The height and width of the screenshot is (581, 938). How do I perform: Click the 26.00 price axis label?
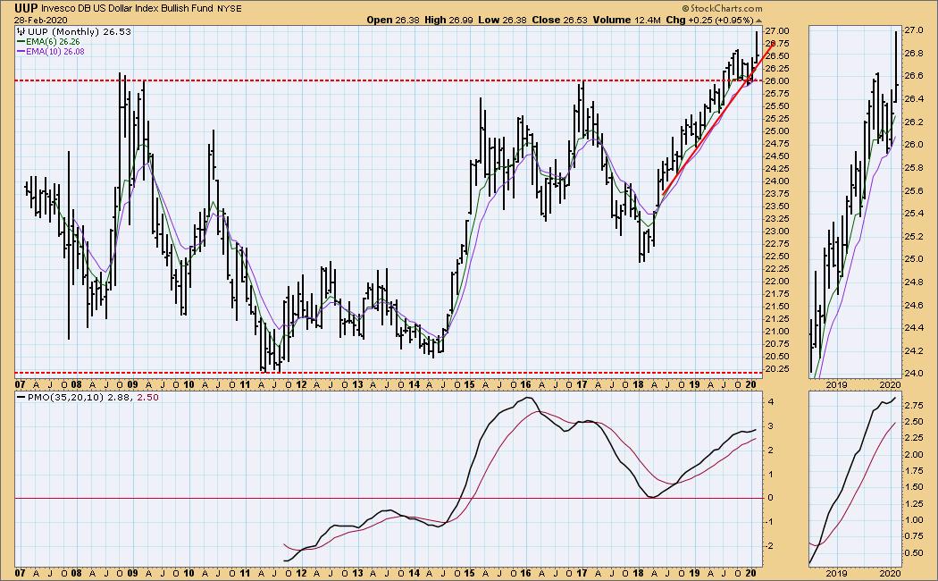coord(776,80)
